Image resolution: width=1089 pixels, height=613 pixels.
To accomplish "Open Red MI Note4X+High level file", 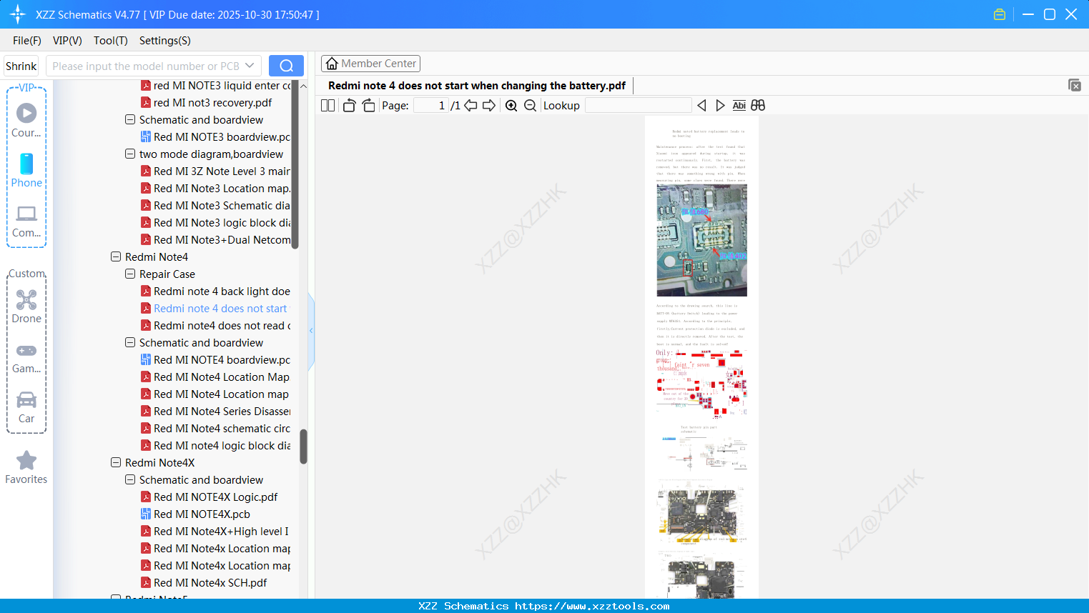I will click(215, 531).
